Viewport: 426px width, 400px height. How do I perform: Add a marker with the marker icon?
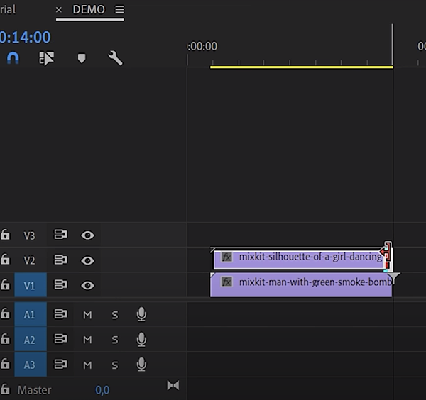point(81,58)
